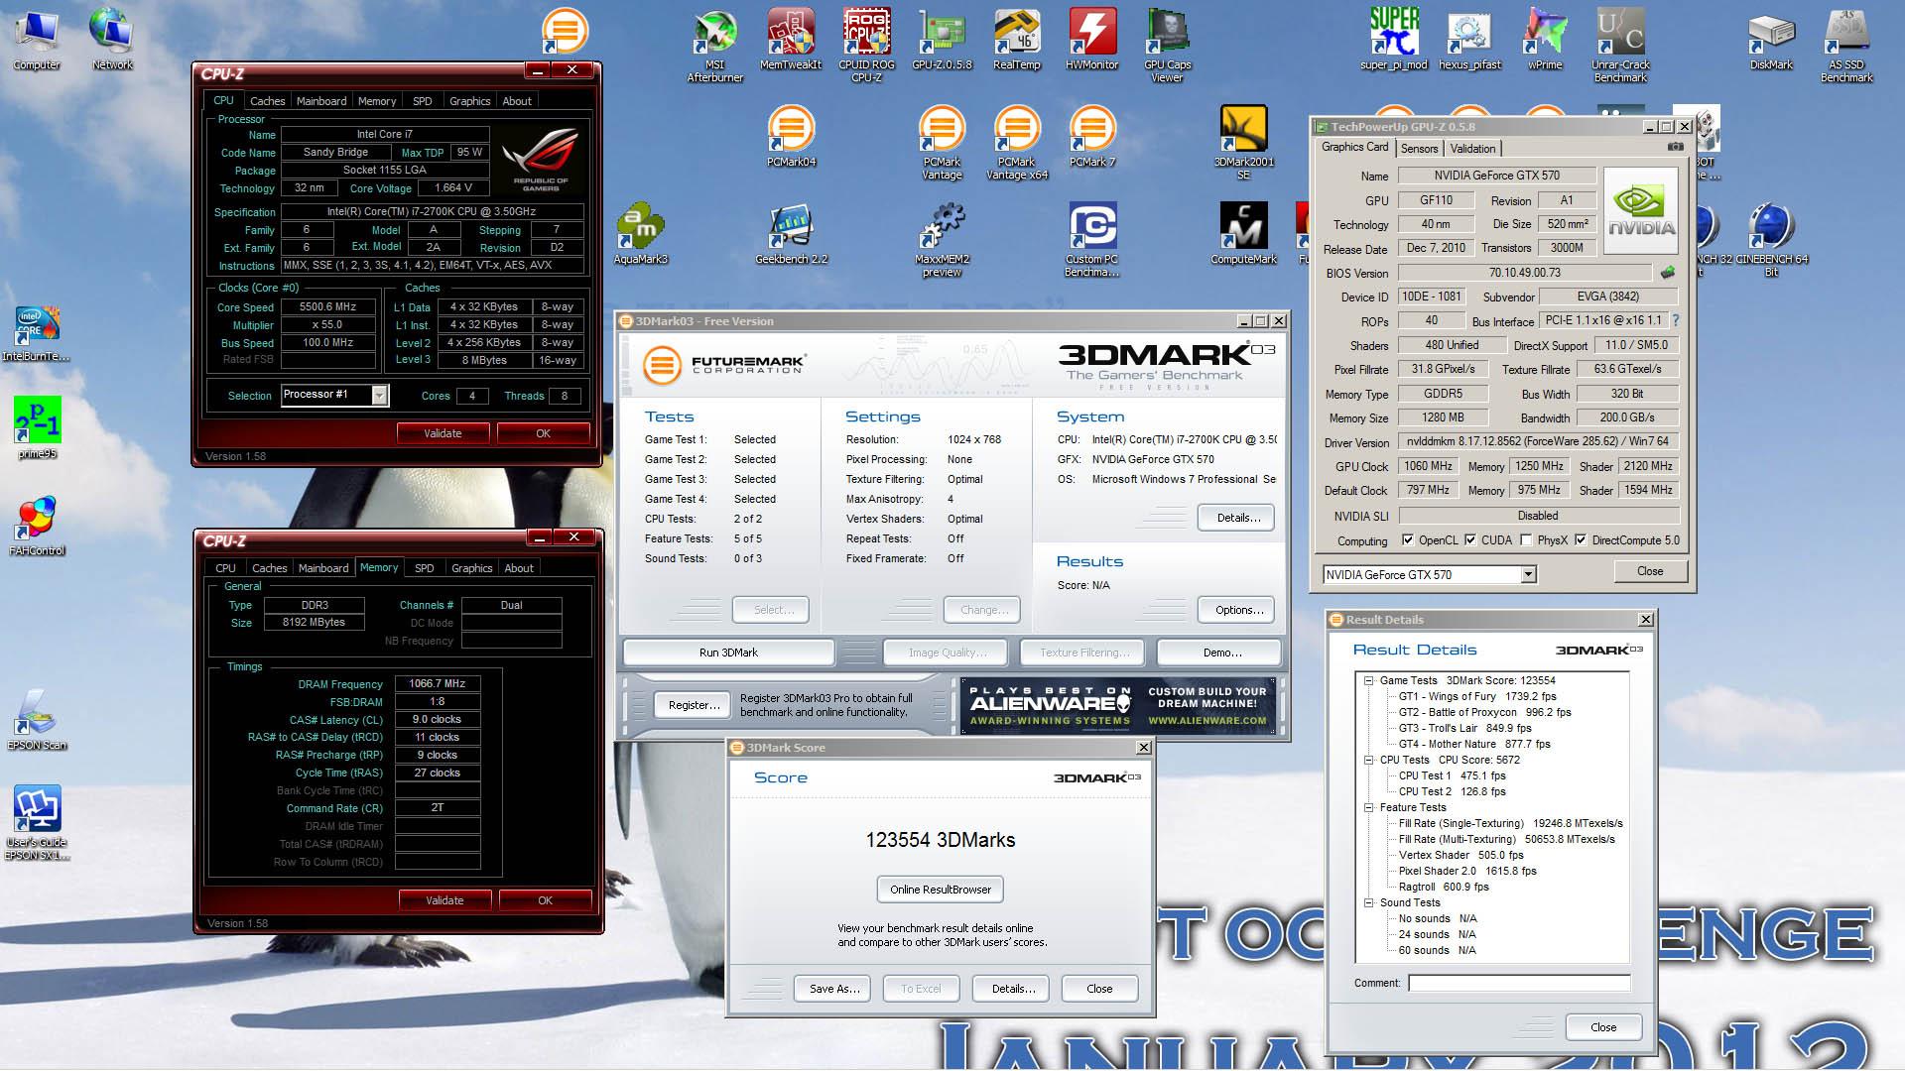Collapse the CPU Tests tree node
Image resolution: width=1905 pixels, height=1071 pixels.
(1368, 760)
